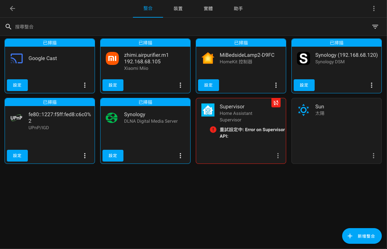Click the HomeKit house icon
This screenshot has width=387, height=249.
click(x=208, y=58)
